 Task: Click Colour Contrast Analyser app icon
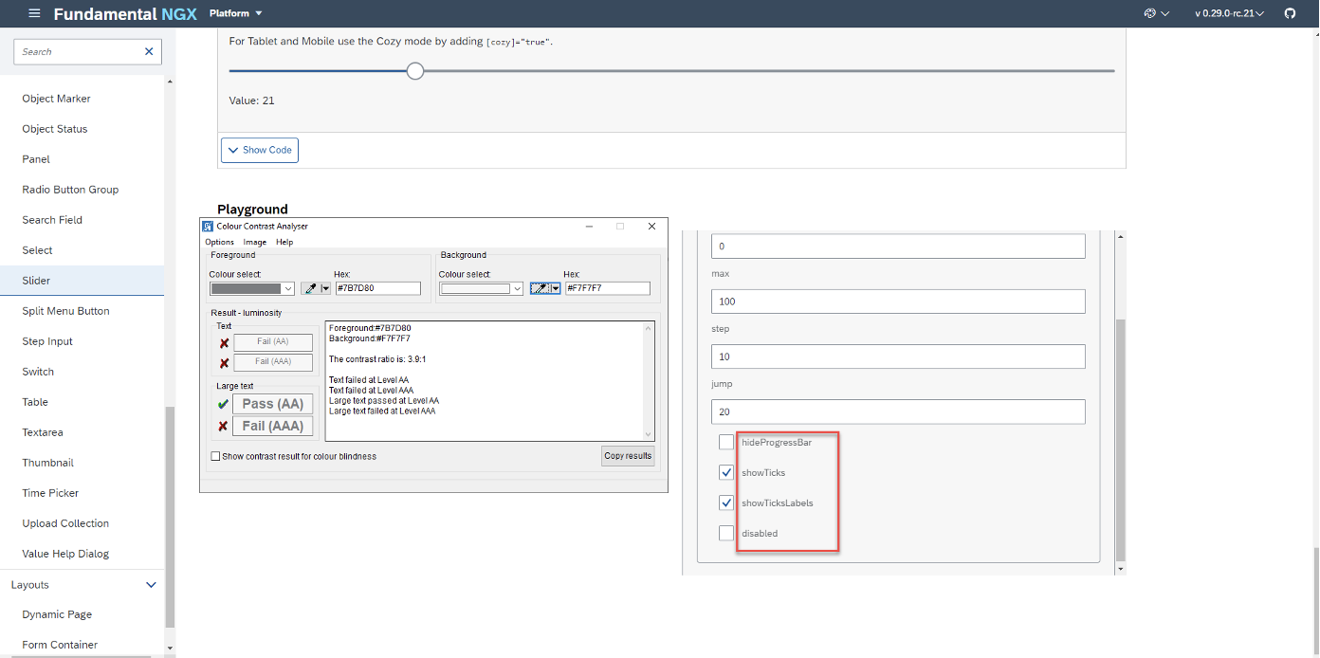[208, 227]
